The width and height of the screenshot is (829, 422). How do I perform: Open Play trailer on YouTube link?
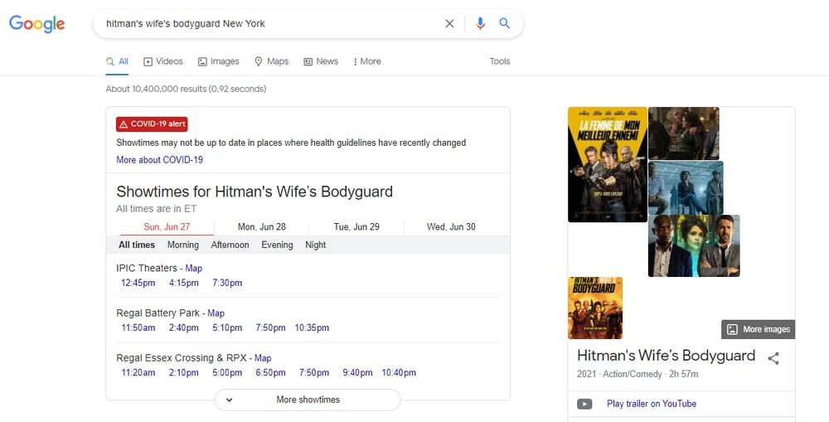tap(652, 404)
